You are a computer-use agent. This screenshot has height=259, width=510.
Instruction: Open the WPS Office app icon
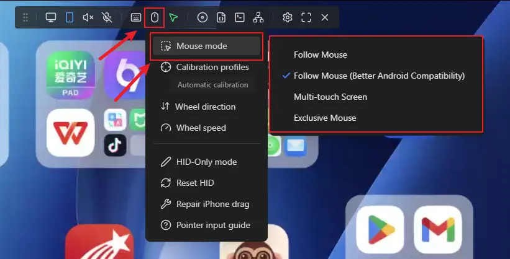point(71,133)
